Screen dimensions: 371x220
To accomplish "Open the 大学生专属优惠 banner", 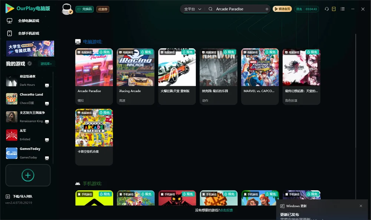I will click(x=30, y=48).
